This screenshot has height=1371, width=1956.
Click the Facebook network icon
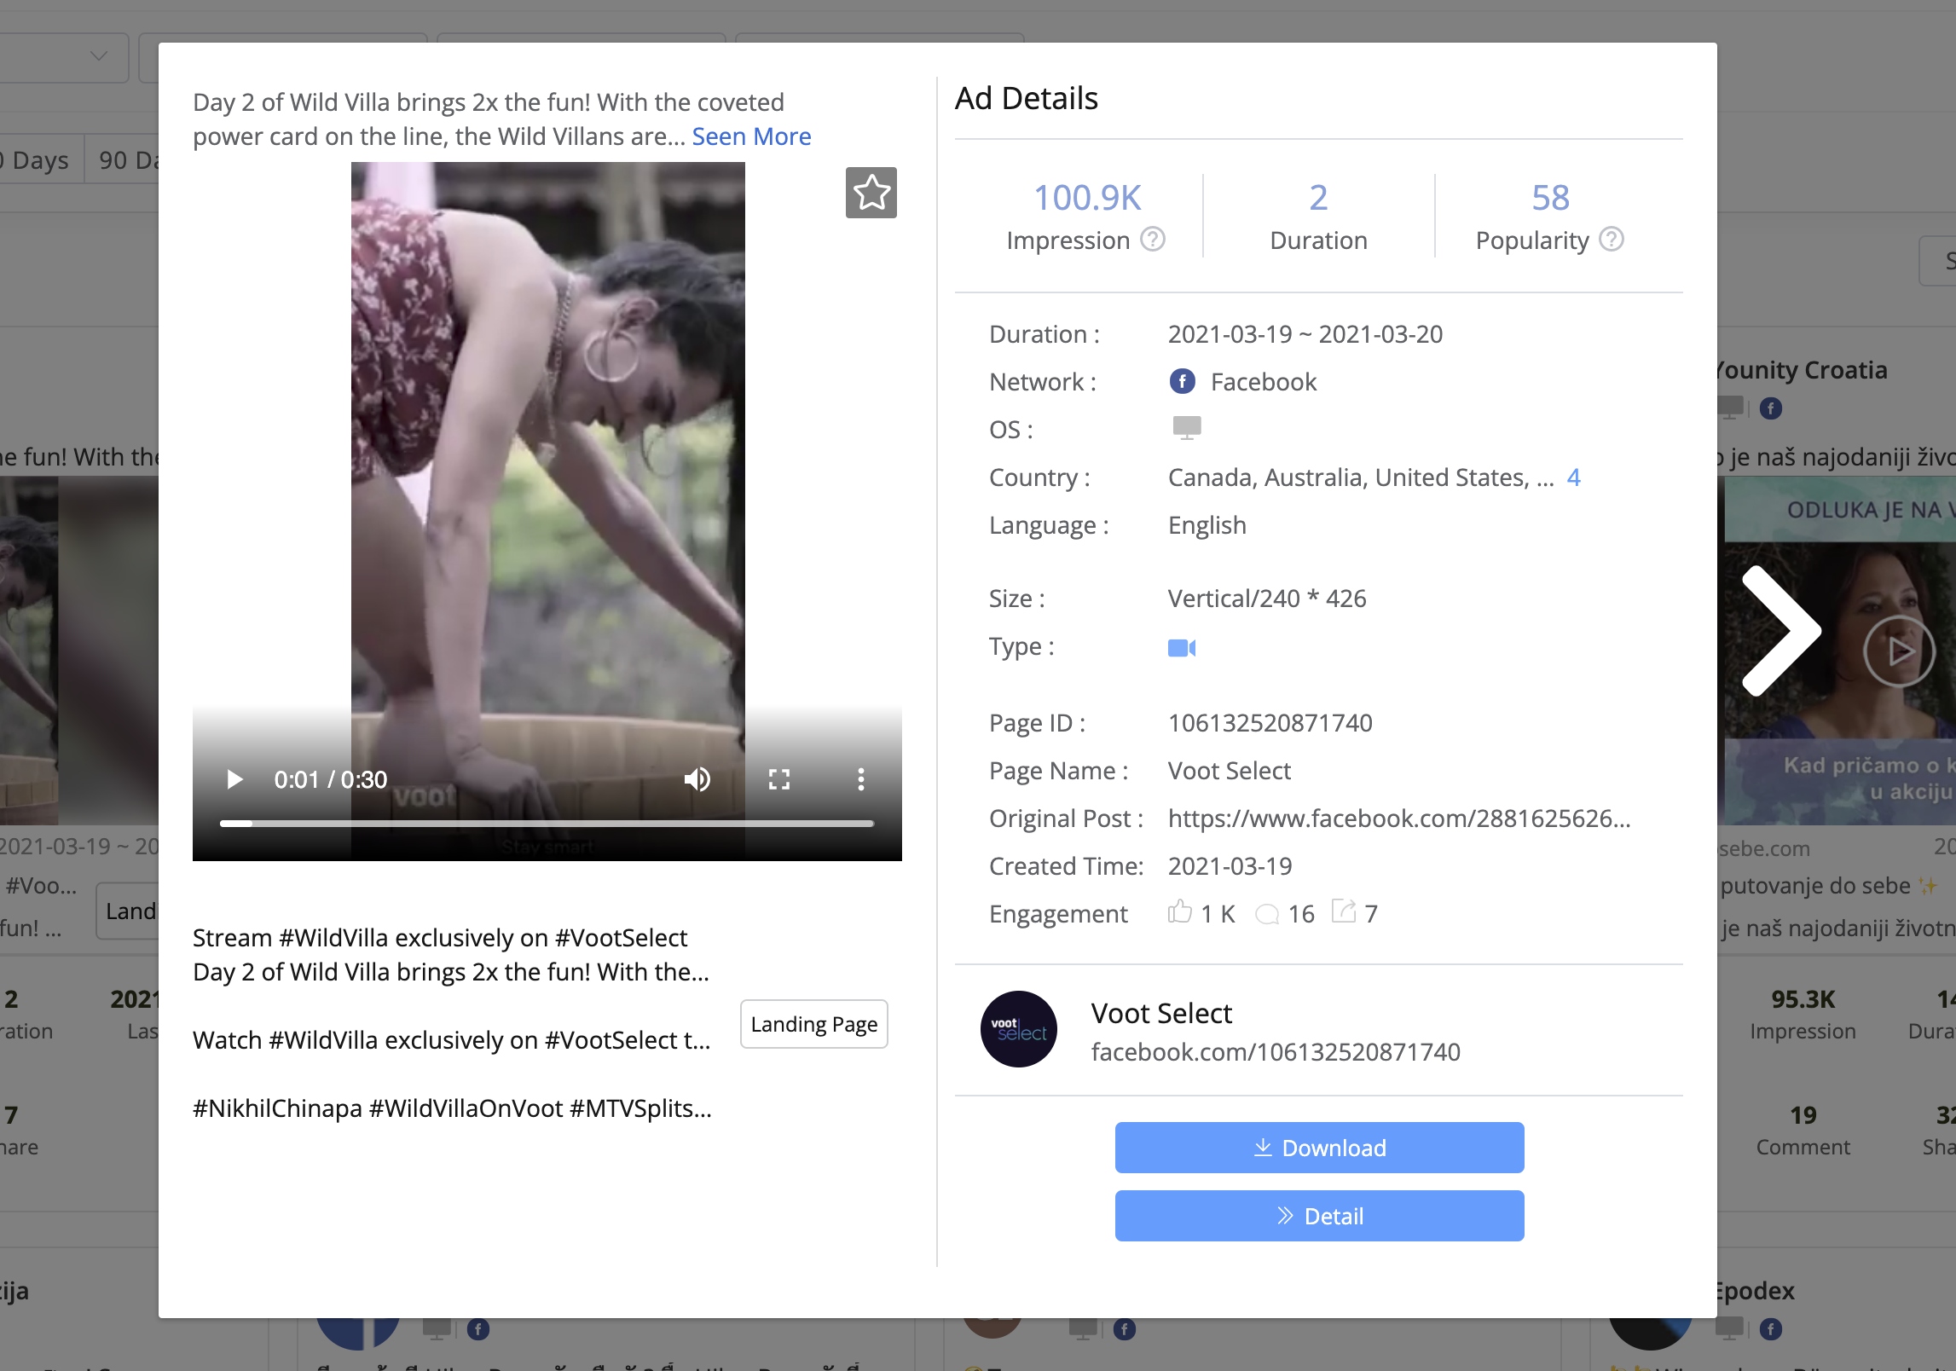coord(1182,381)
